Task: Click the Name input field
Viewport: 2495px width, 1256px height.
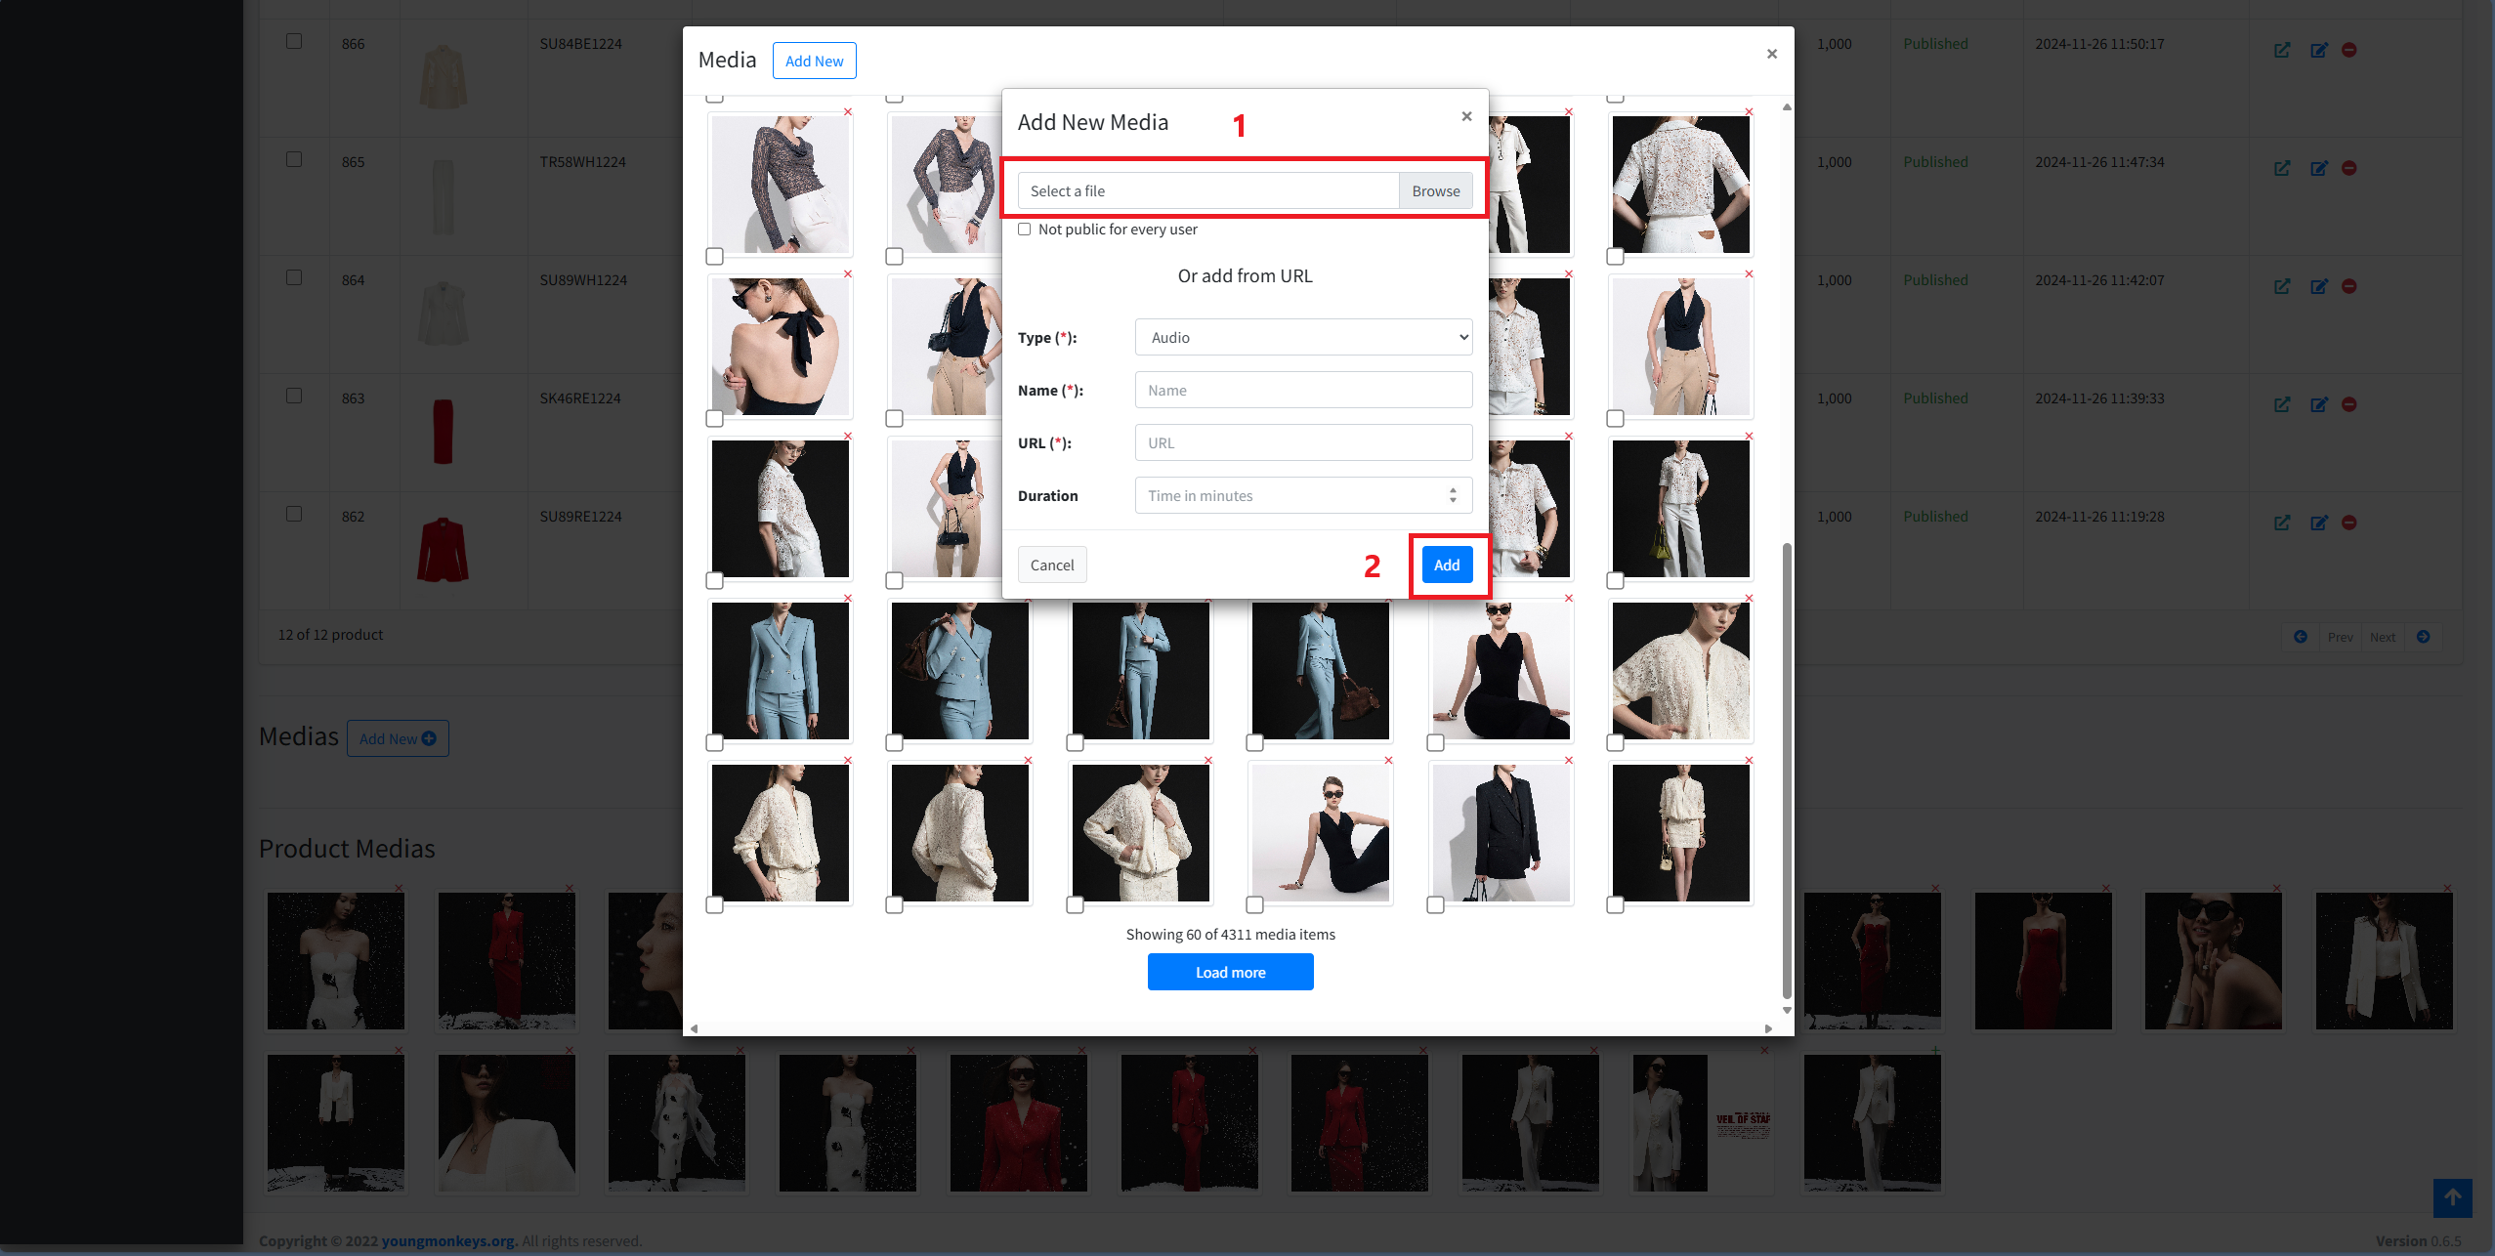Action: (x=1303, y=390)
